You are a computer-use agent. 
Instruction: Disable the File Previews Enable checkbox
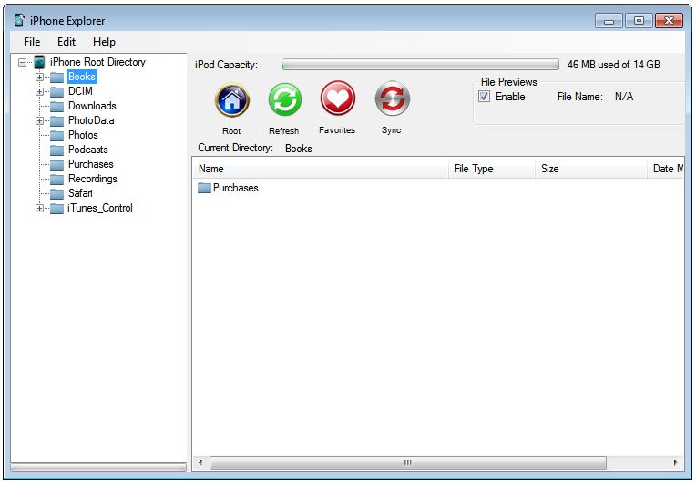[x=485, y=97]
